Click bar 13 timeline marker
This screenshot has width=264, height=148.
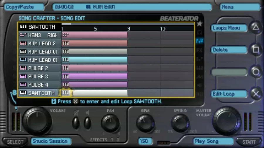163,29
